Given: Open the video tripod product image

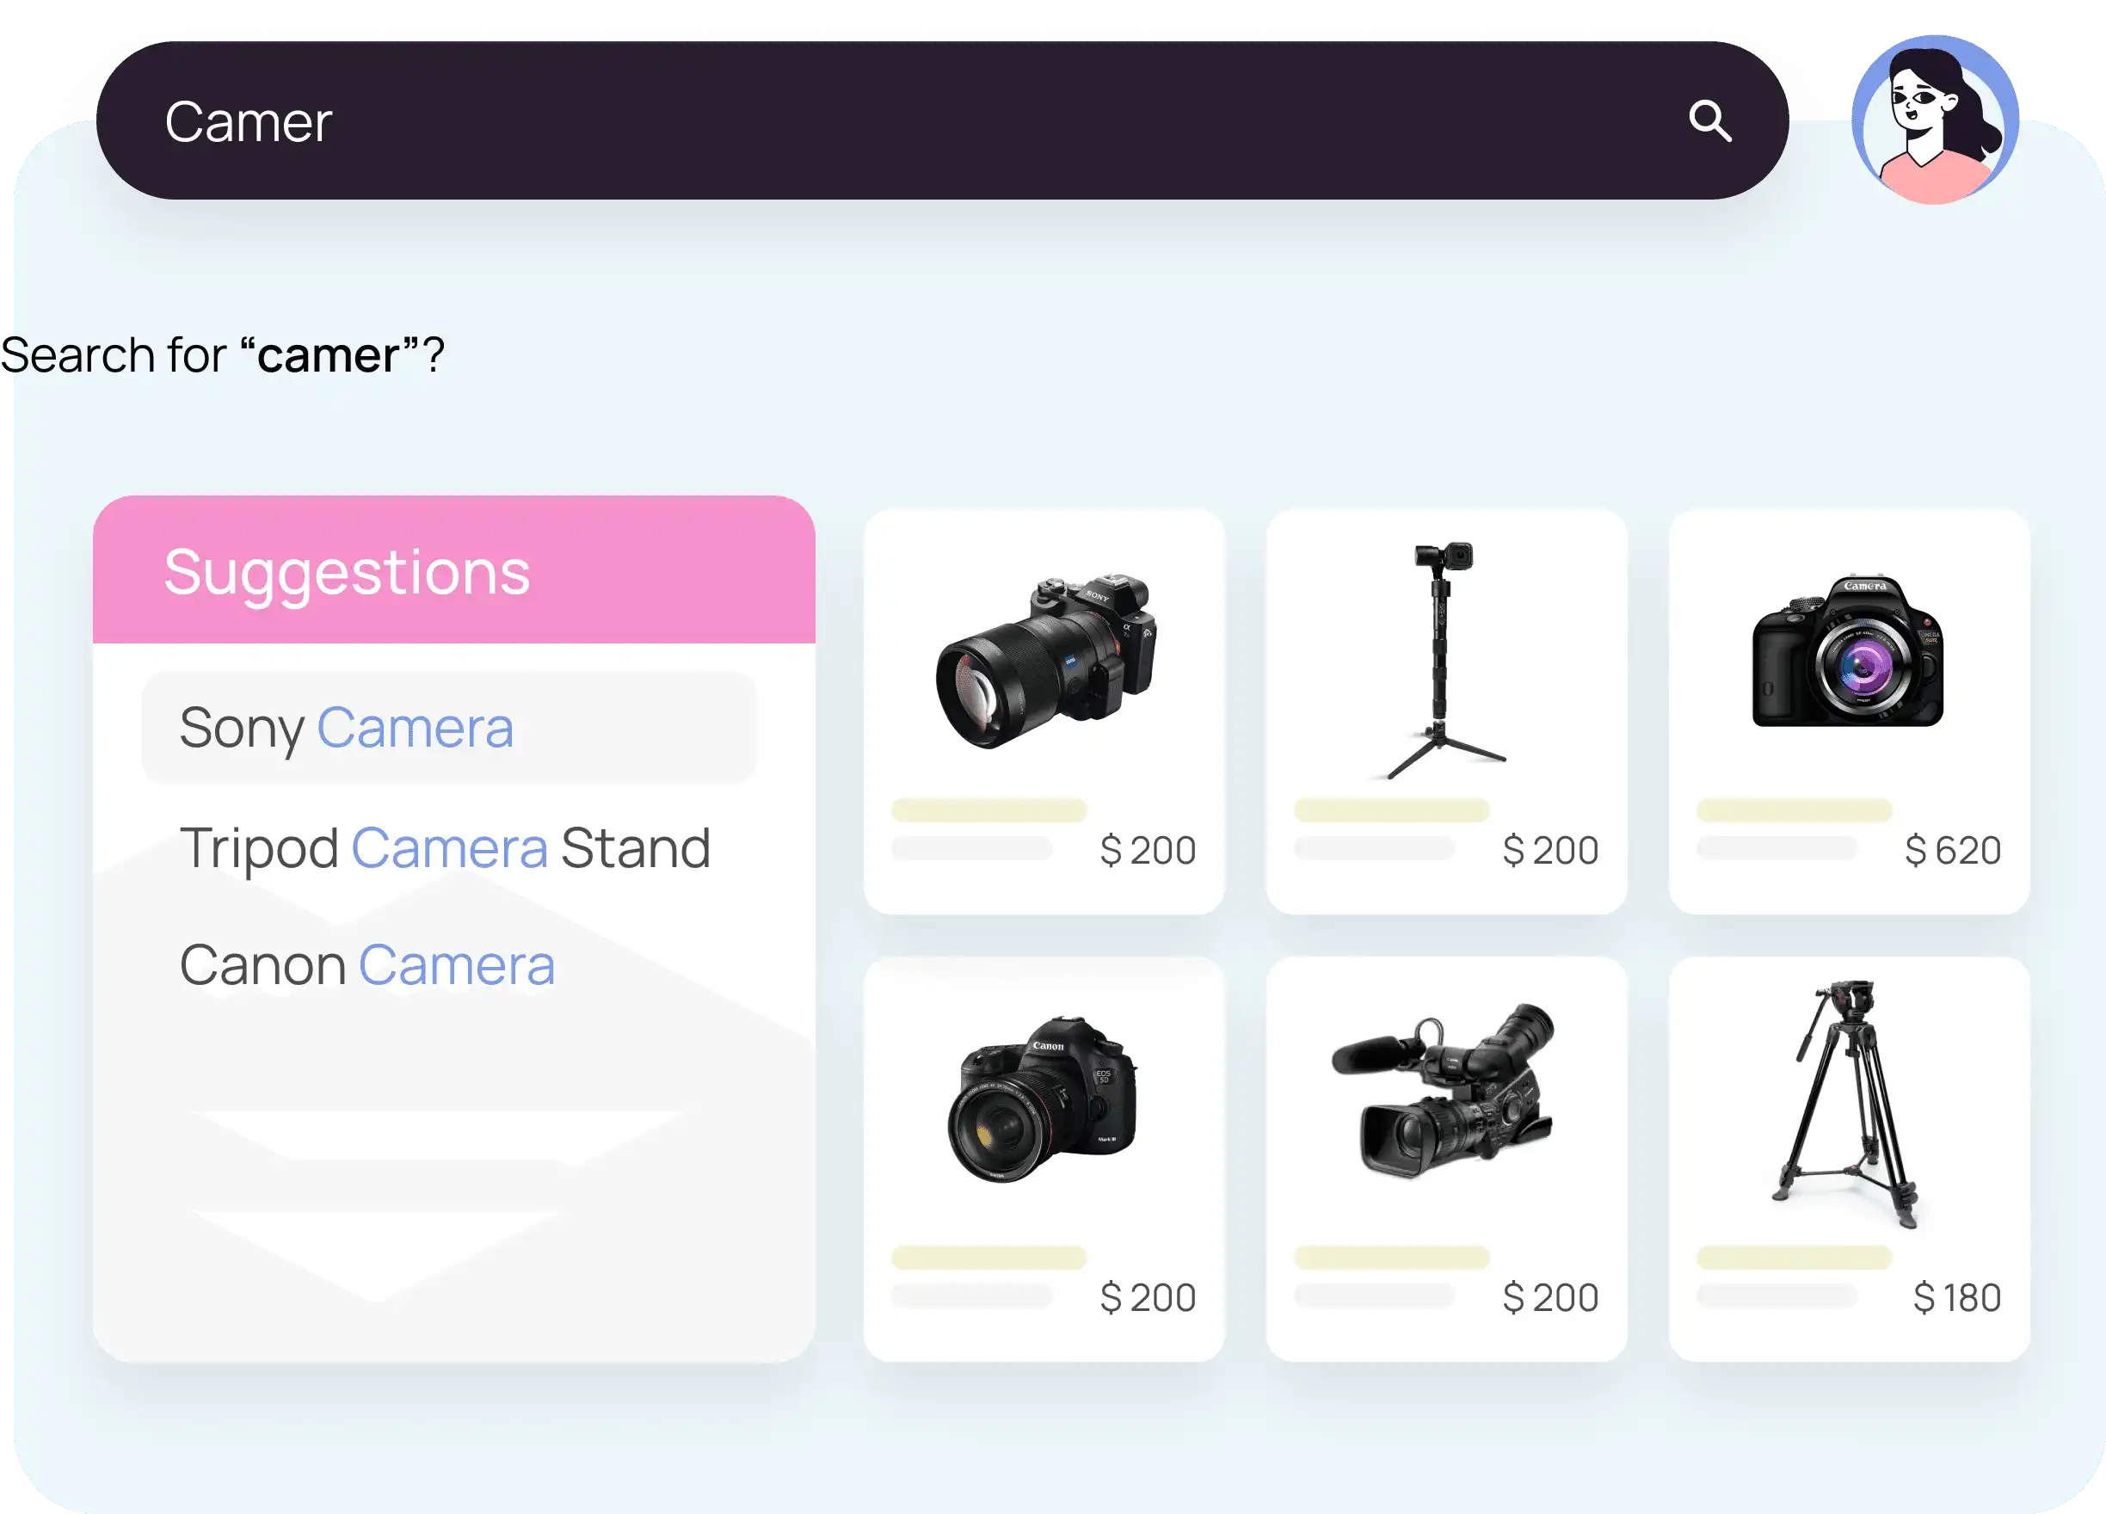Looking at the screenshot, I should pyautogui.click(x=1845, y=1105).
